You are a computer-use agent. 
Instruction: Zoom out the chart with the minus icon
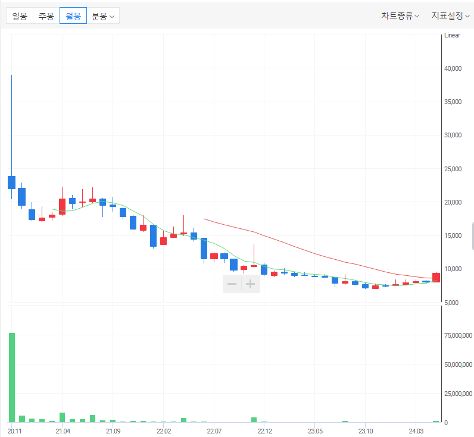[x=232, y=284]
